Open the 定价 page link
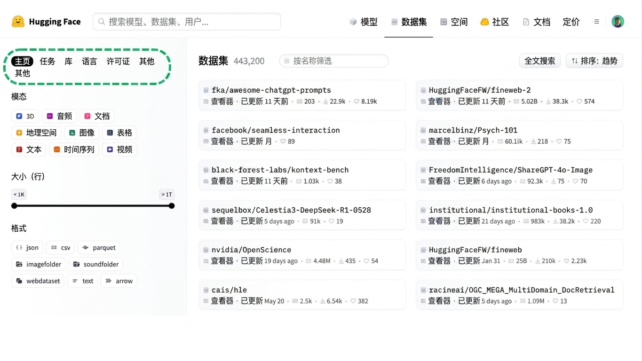 (571, 22)
